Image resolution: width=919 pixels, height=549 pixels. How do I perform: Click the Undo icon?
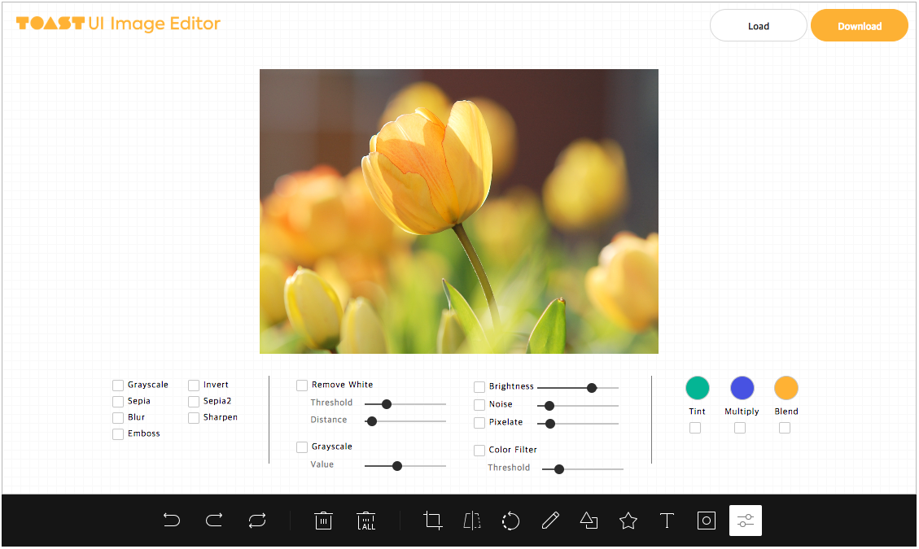[172, 521]
